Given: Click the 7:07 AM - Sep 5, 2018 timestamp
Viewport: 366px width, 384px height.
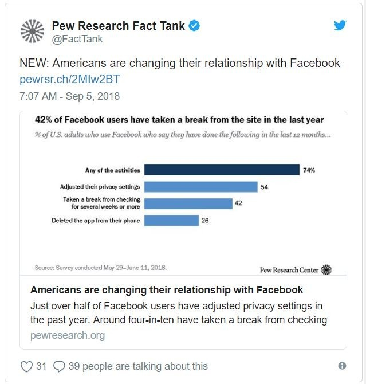Looking at the screenshot, I should coord(69,96).
